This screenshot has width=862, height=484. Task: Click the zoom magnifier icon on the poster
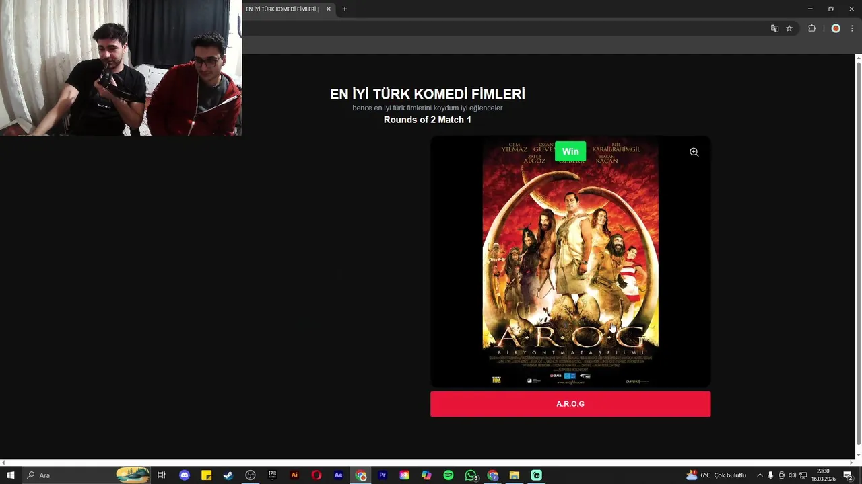pyautogui.click(x=694, y=153)
